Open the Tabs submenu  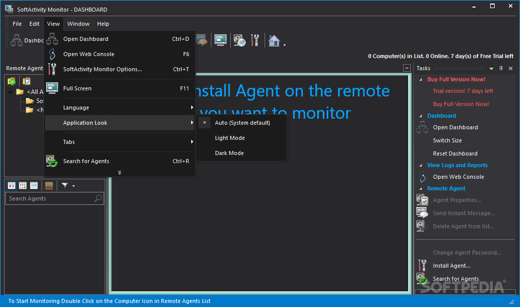click(x=119, y=142)
